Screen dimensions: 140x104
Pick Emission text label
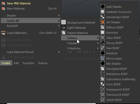click(112, 33)
